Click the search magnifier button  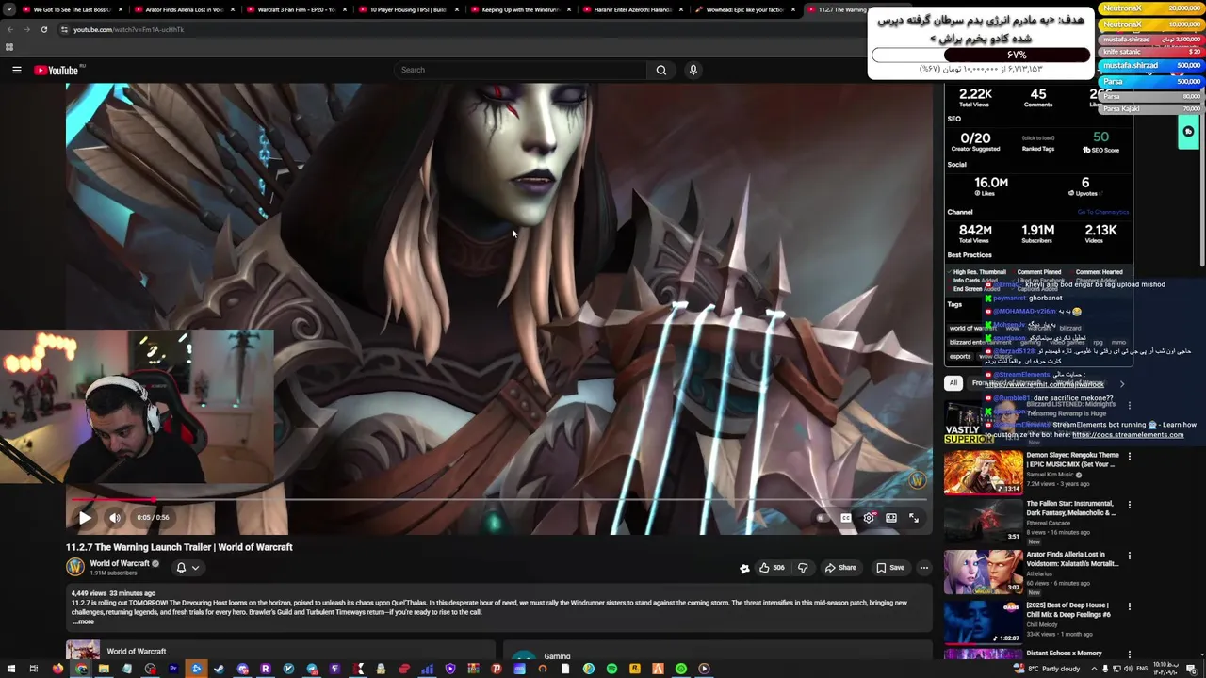click(661, 70)
